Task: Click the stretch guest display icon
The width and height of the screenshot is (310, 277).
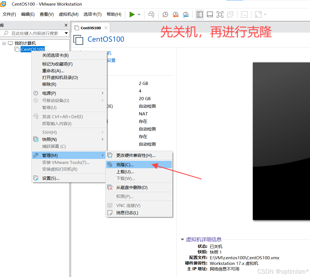Action: coord(258,14)
